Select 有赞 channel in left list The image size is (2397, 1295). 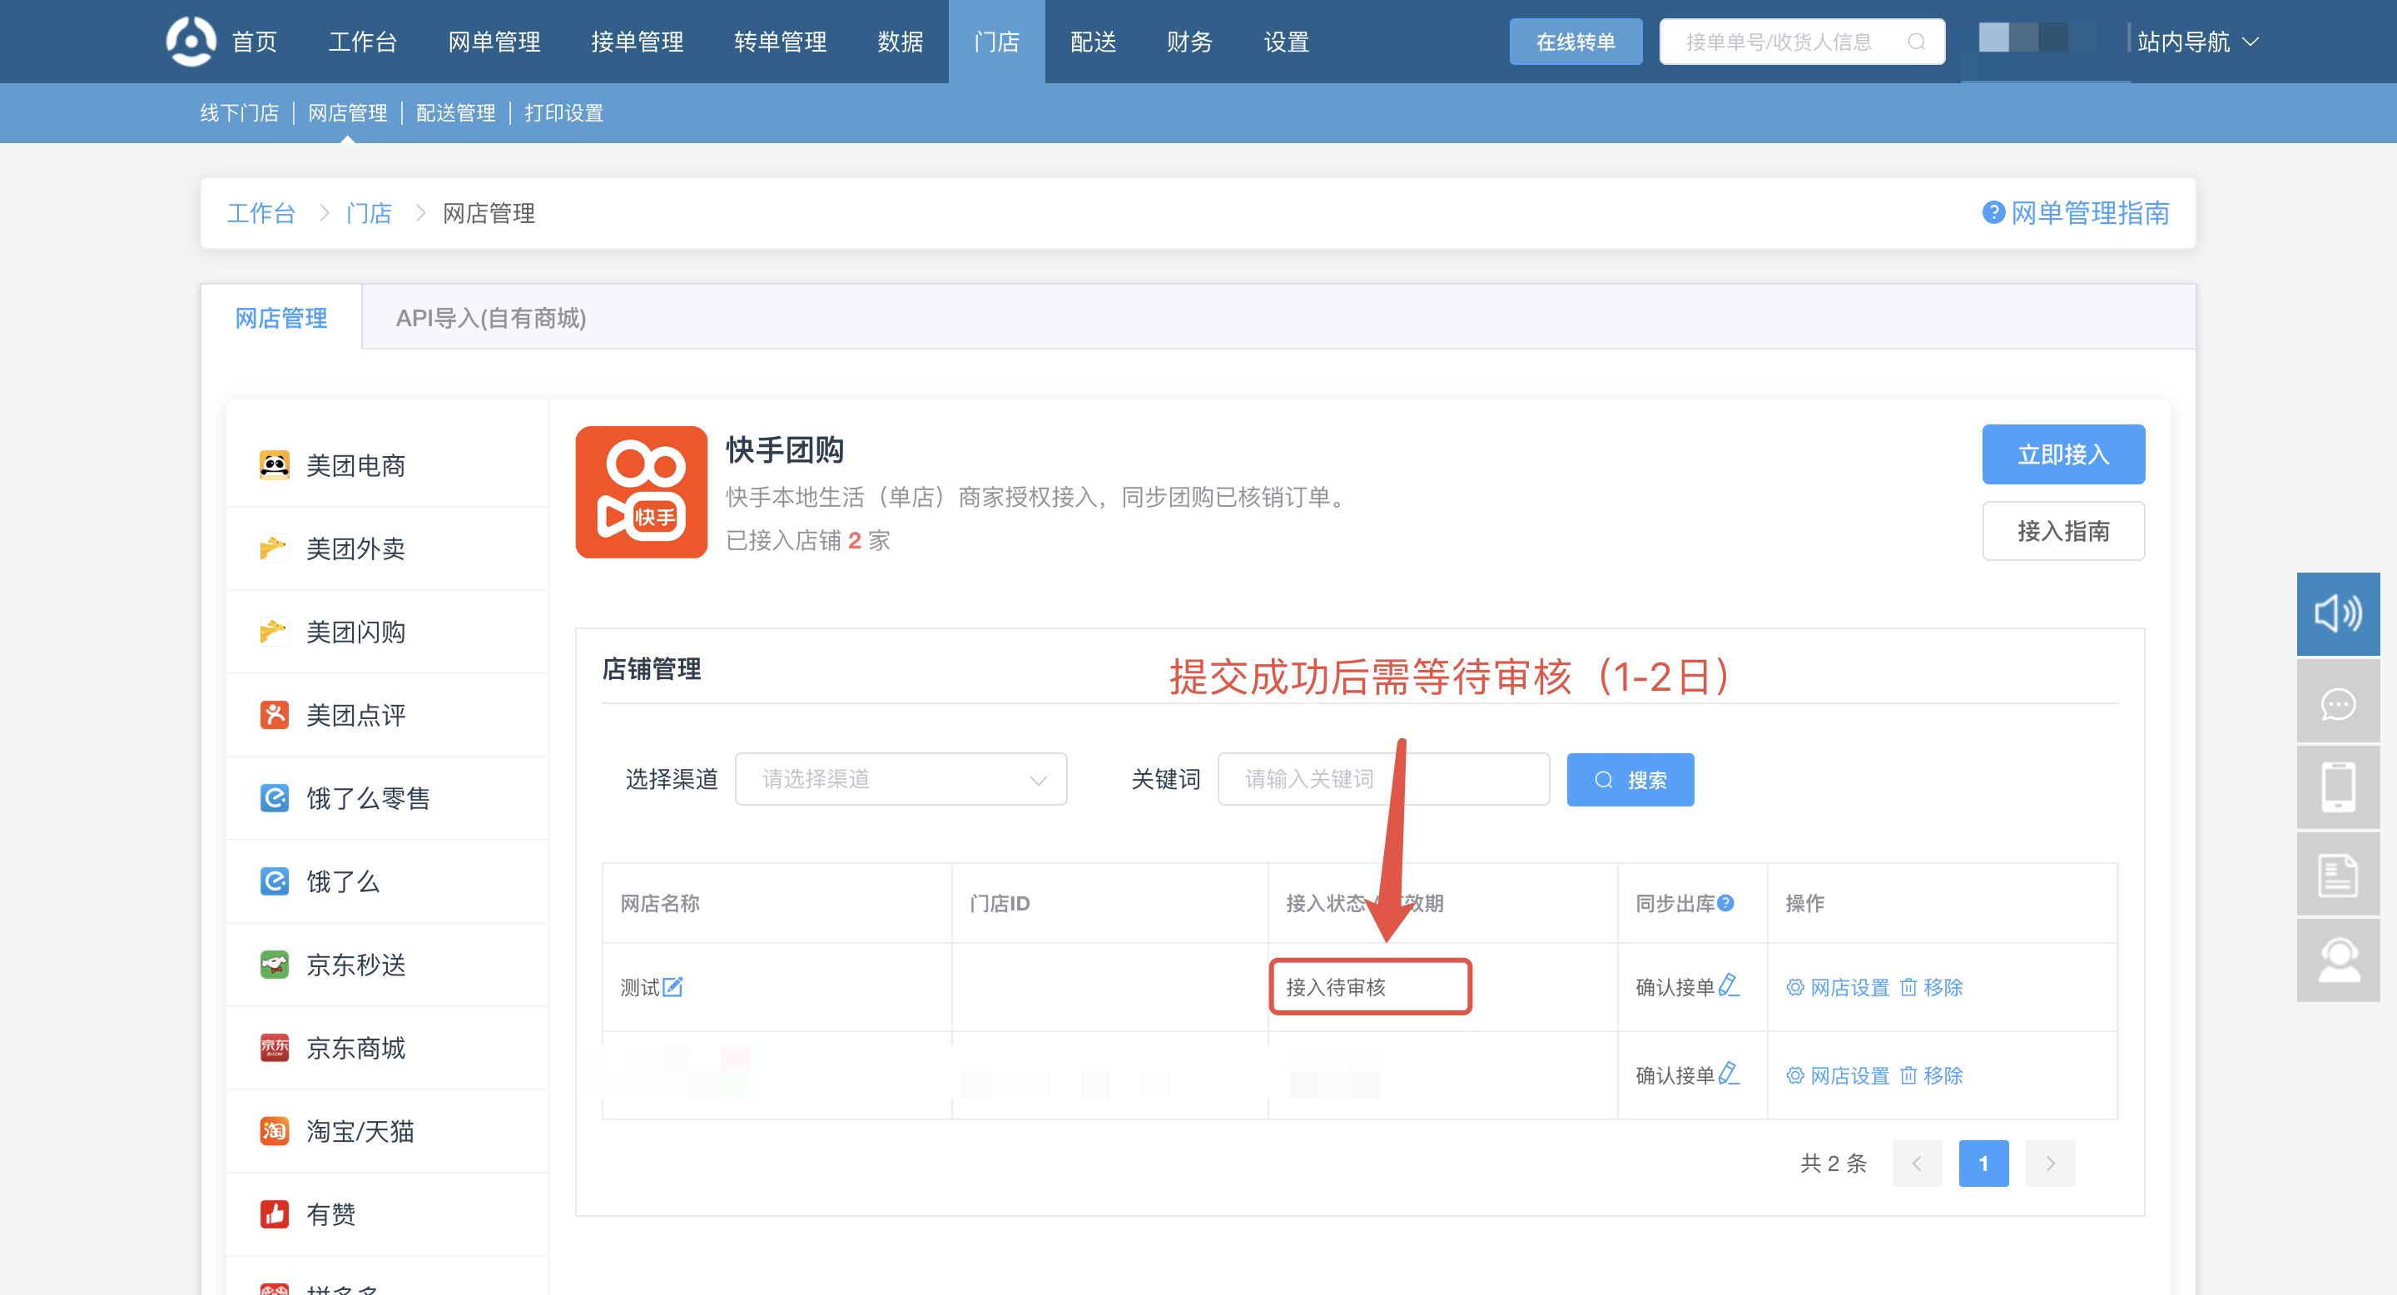pos(388,1215)
